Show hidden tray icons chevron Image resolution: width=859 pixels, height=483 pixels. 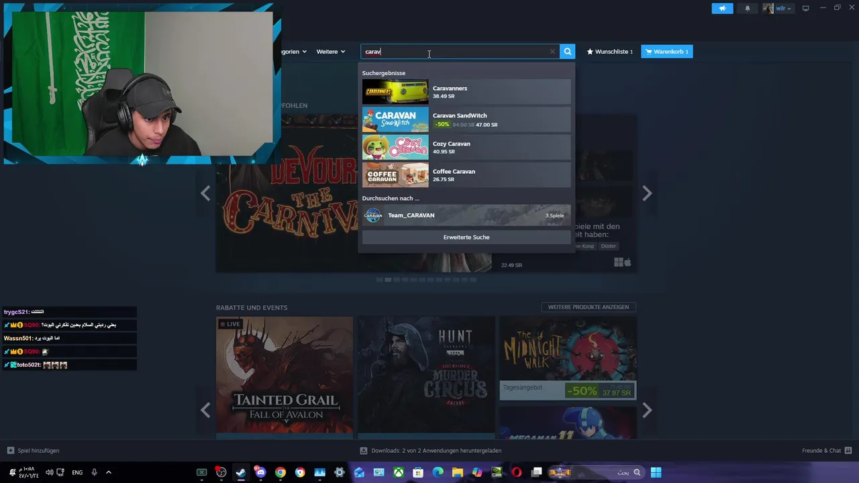click(x=109, y=472)
